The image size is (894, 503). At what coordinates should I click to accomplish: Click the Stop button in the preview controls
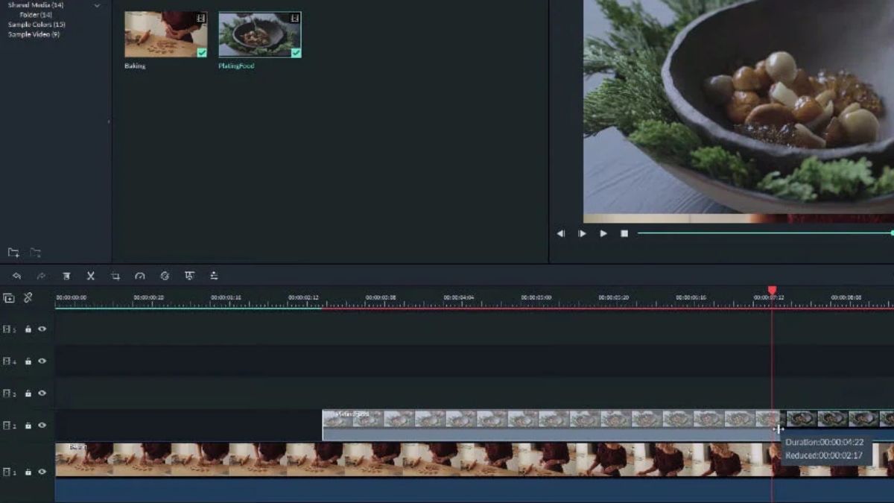624,233
